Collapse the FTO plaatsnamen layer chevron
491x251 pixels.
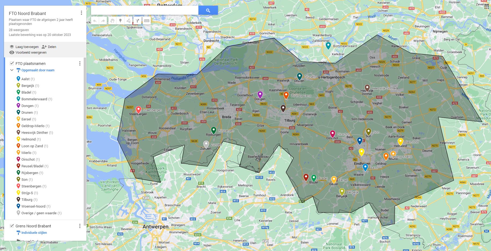pyautogui.click(x=12, y=70)
